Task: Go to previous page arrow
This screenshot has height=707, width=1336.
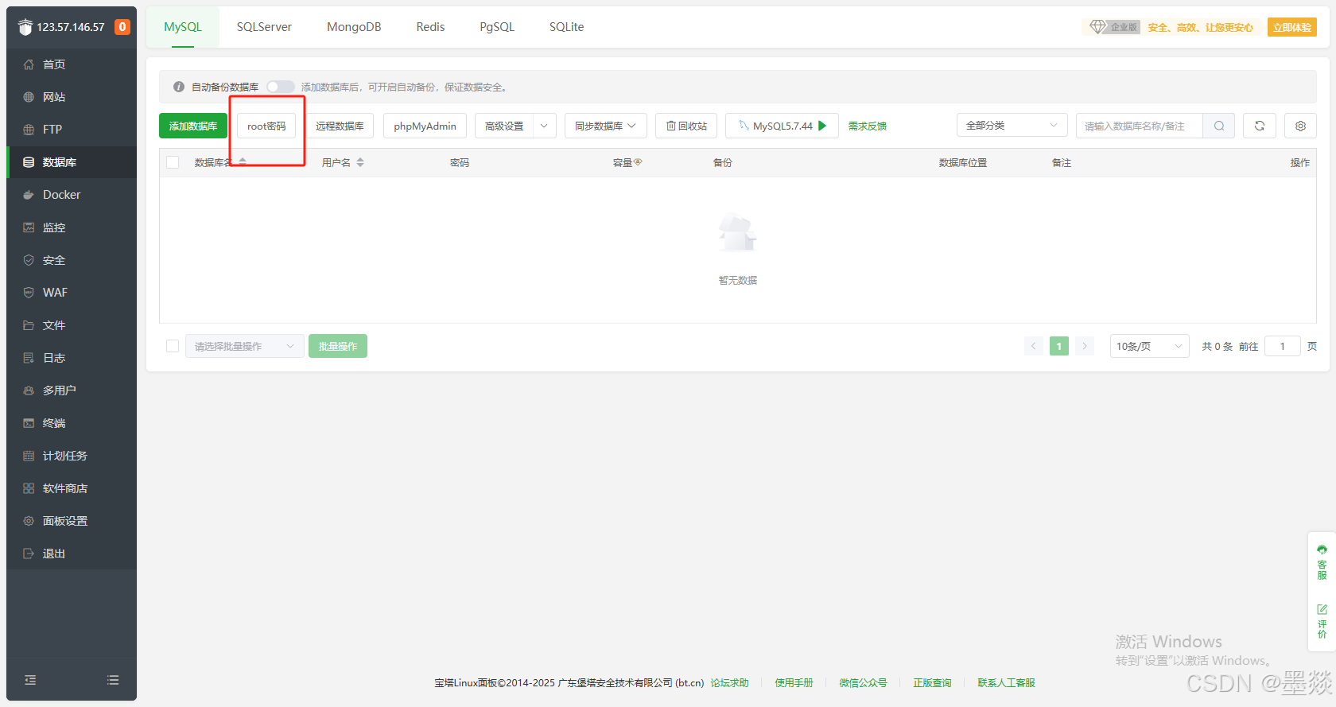Action: [1034, 346]
